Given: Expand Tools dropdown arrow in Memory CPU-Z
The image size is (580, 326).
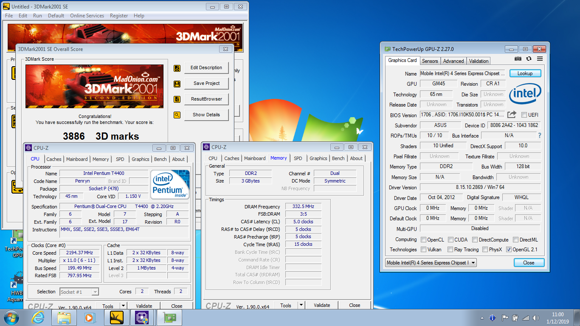Looking at the screenshot, I should point(301,305).
